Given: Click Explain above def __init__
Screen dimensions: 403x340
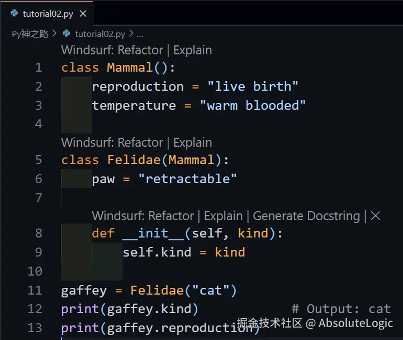Looking at the screenshot, I should (x=224, y=216).
